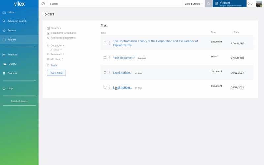This screenshot has width=264, height=165.
Task: Check the "test document" row checkbox
Action: click(x=105, y=58)
